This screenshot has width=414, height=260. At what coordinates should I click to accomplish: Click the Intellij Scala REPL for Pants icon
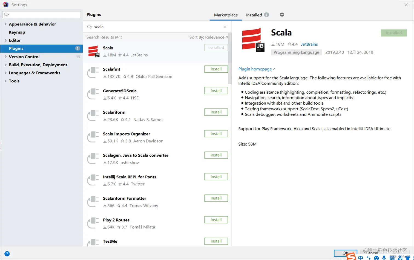coord(93,180)
